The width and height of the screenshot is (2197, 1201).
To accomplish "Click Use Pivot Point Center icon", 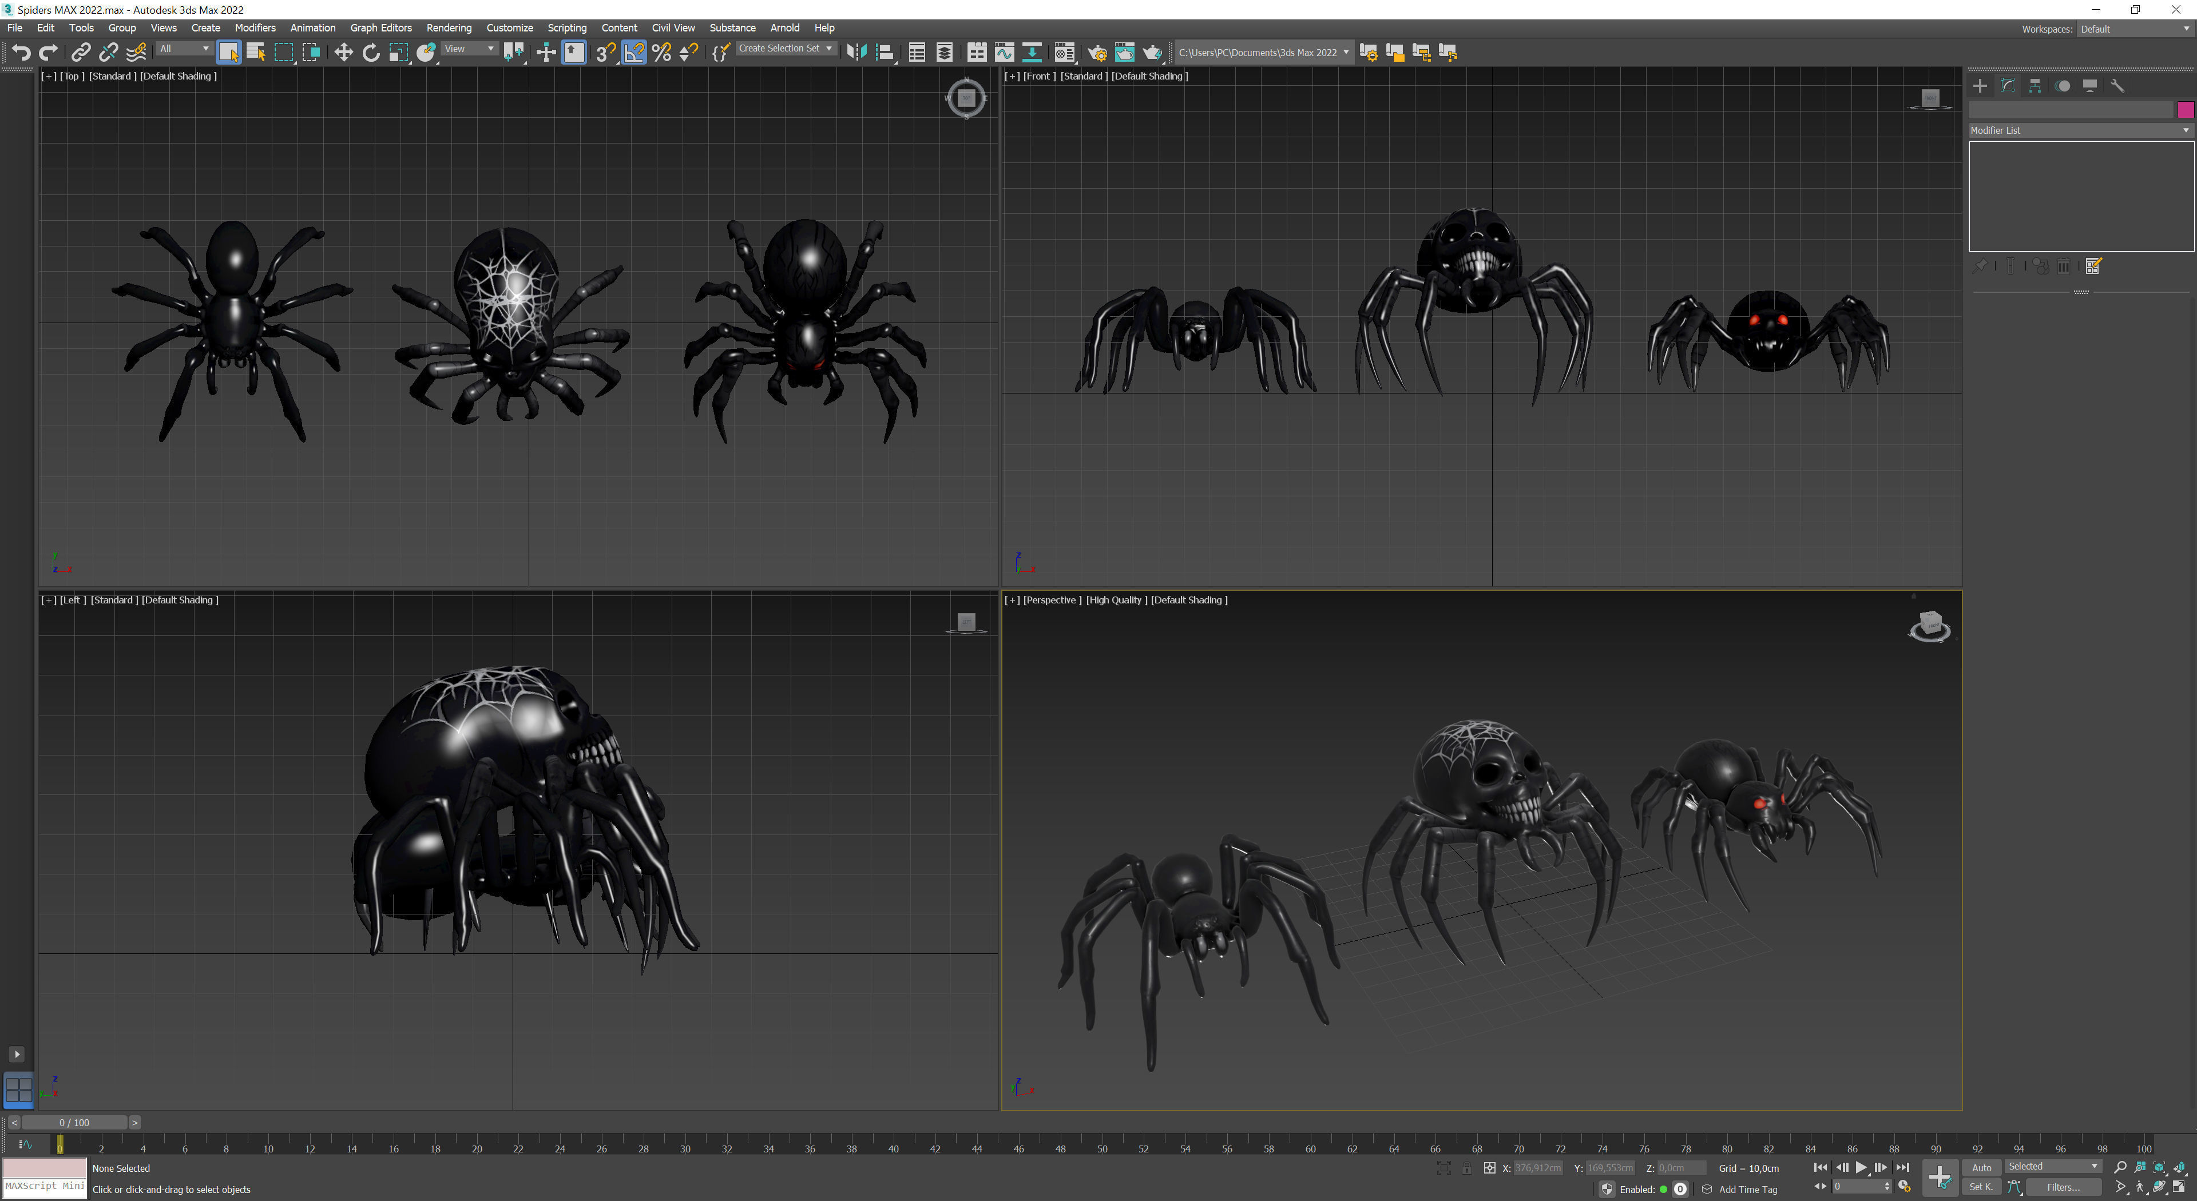I will pos(514,53).
